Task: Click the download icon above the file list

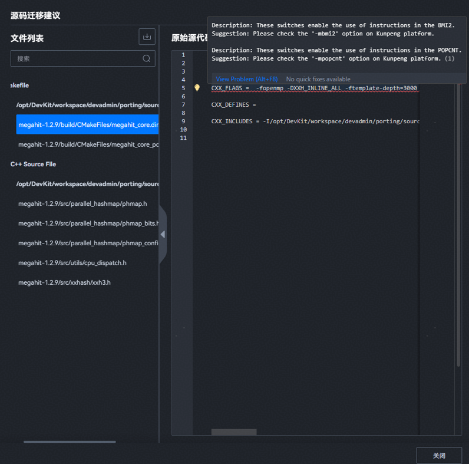Action: [x=147, y=37]
